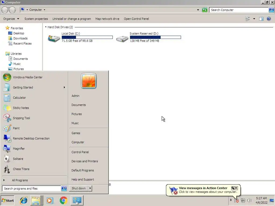This screenshot has height=206, width=275.
Task: Select Map network drive
Action: point(107,19)
